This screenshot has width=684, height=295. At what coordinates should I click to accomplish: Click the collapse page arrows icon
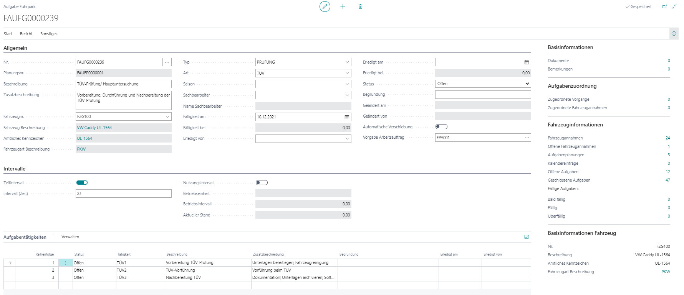point(674,7)
